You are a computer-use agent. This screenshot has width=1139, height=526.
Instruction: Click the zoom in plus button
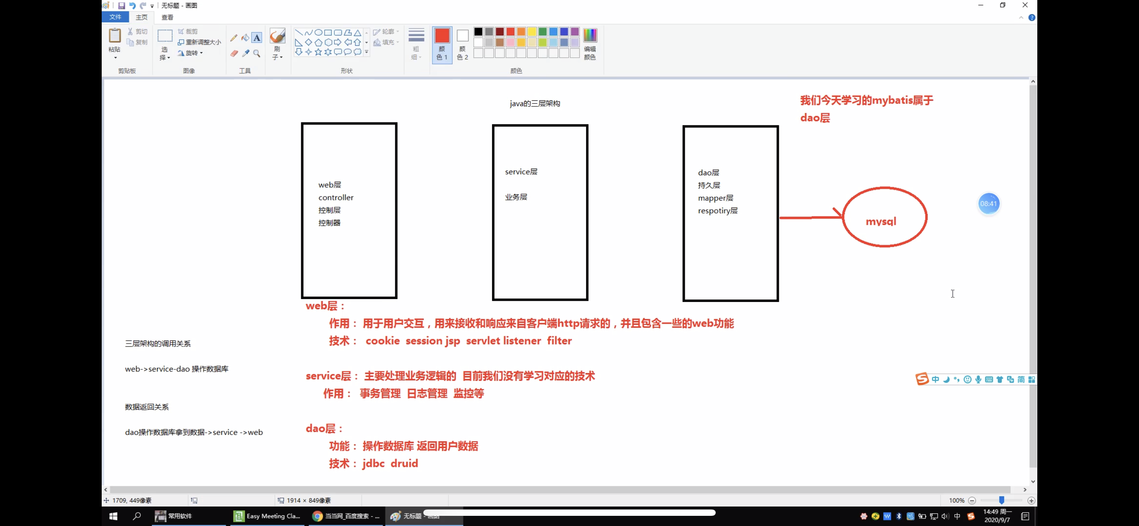tap(1031, 500)
